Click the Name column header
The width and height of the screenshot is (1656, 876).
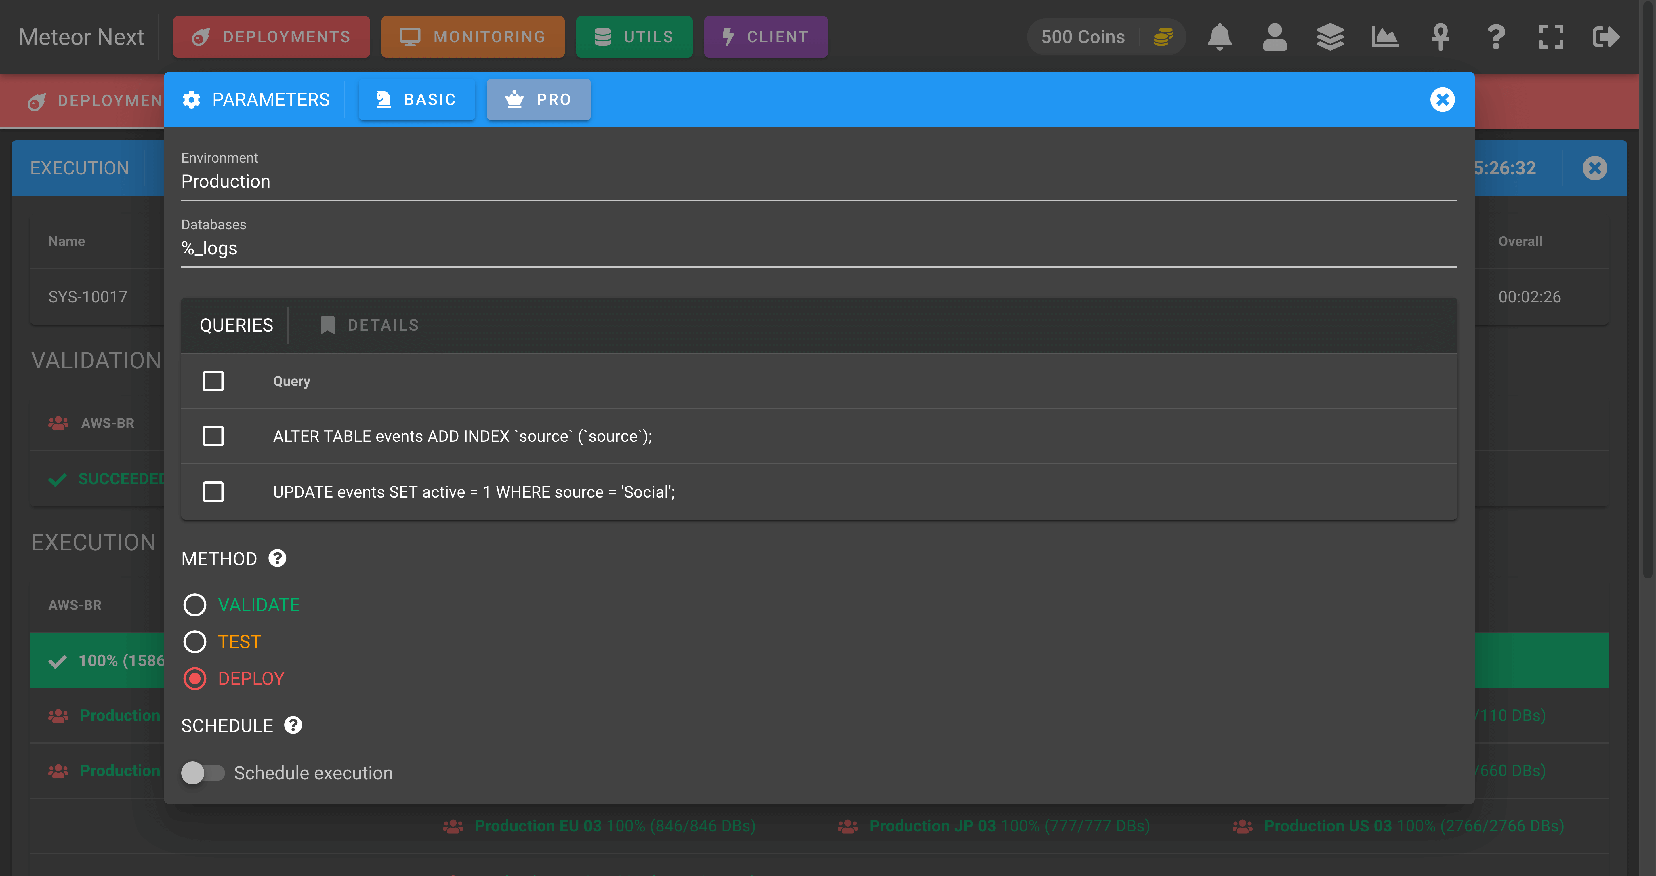pos(66,241)
